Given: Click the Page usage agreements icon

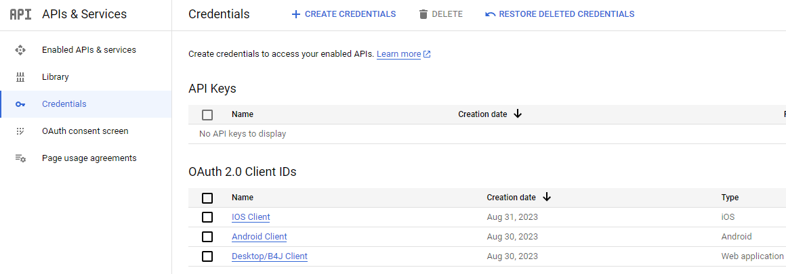Looking at the screenshot, I should click(20, 158).
